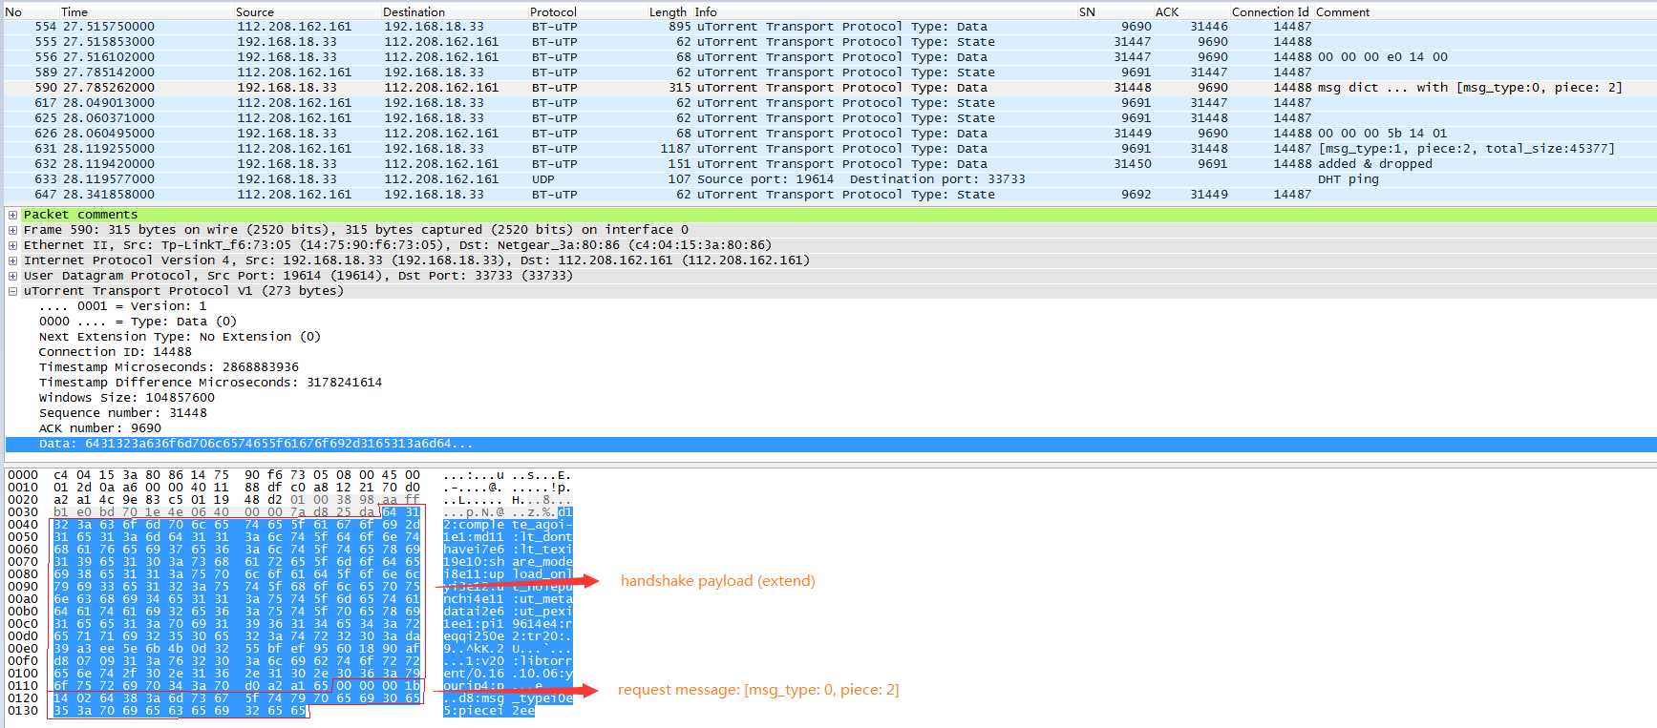Viewport: 1657px width, 728px height.
Task: Select packet 617 in the list
Action: click(831, 103)
